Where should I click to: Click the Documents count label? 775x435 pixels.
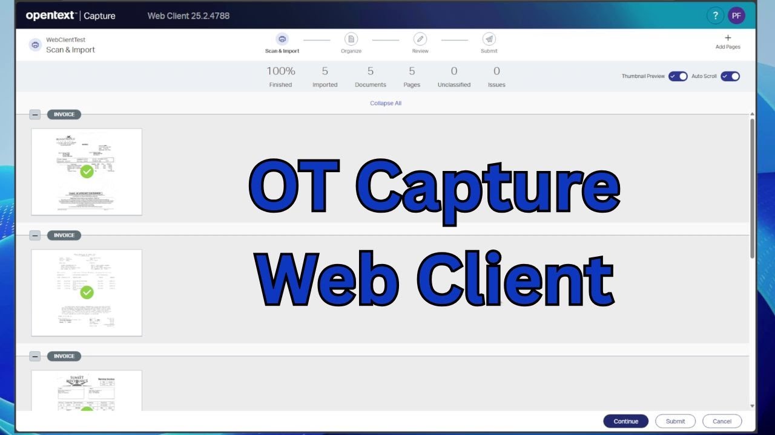tap(371, 85)
